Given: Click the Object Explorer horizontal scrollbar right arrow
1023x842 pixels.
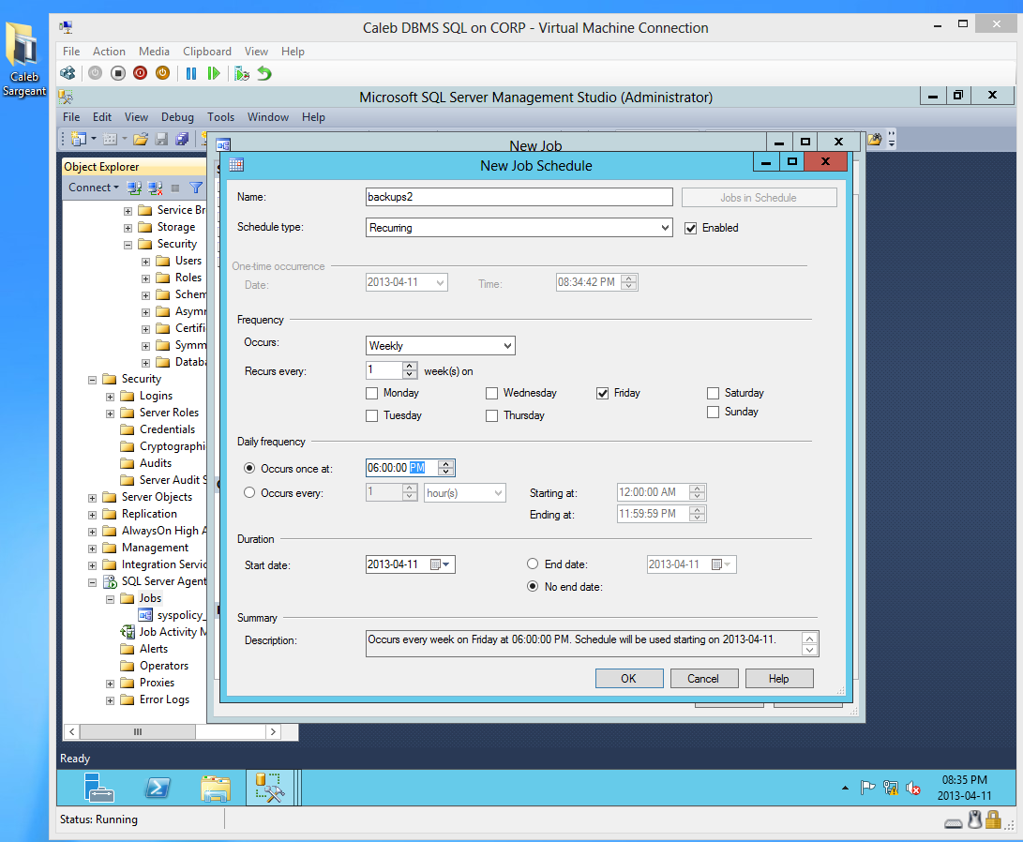Looking at the screenshot, I should 274,731.
